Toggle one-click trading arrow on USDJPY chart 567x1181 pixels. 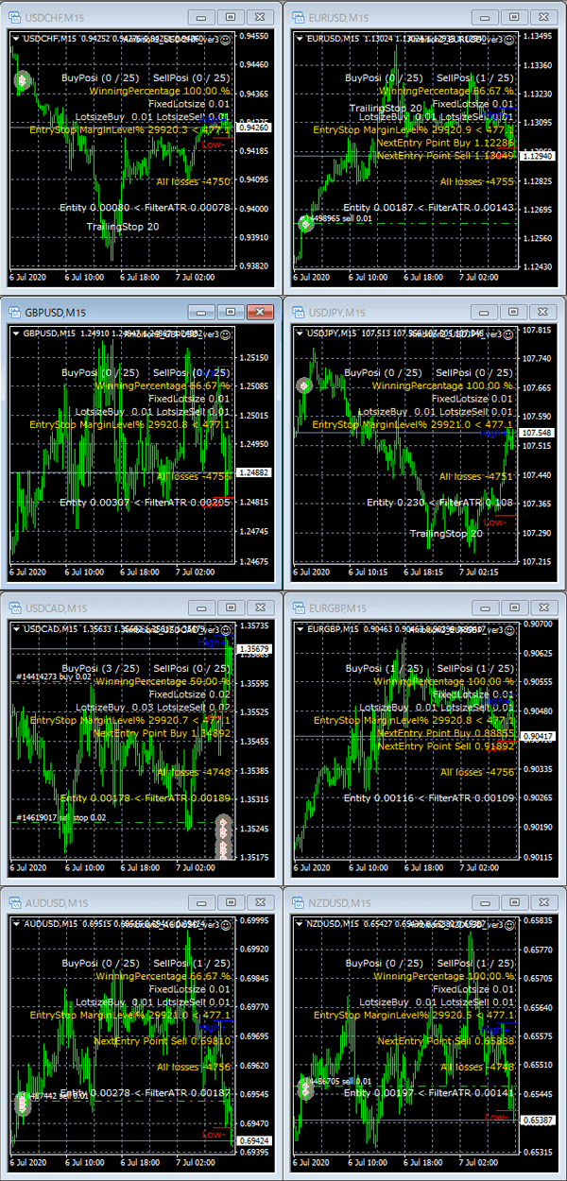click(x=300, y=334)
